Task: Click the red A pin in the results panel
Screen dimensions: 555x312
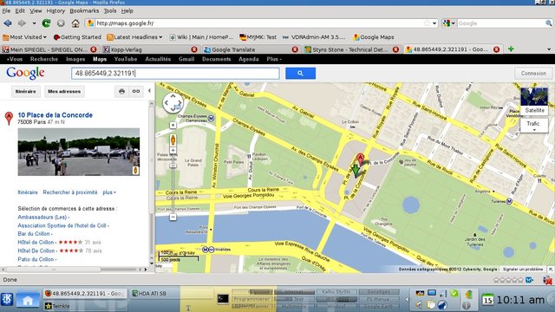Action: (9, 118)
